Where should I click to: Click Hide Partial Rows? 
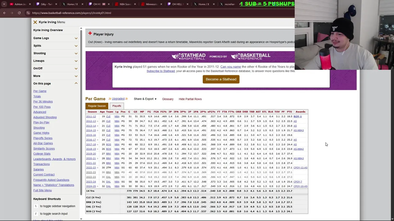190,99
